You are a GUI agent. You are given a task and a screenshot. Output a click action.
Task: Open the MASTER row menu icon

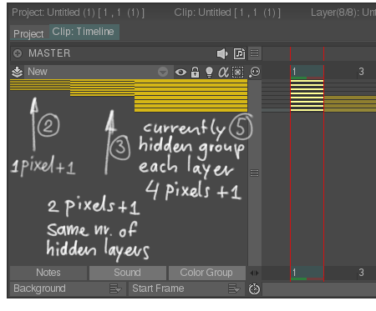click(x=254, y=53)
